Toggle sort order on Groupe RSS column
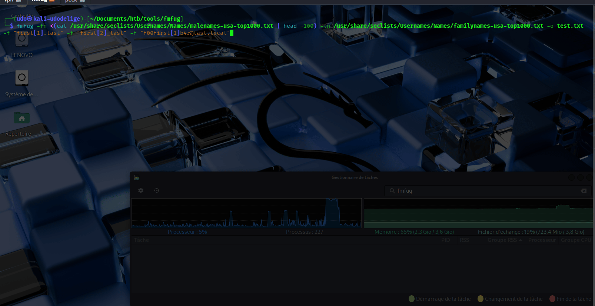Image resolution: width=595 pixels, height=306 pixels. (505, 240)
